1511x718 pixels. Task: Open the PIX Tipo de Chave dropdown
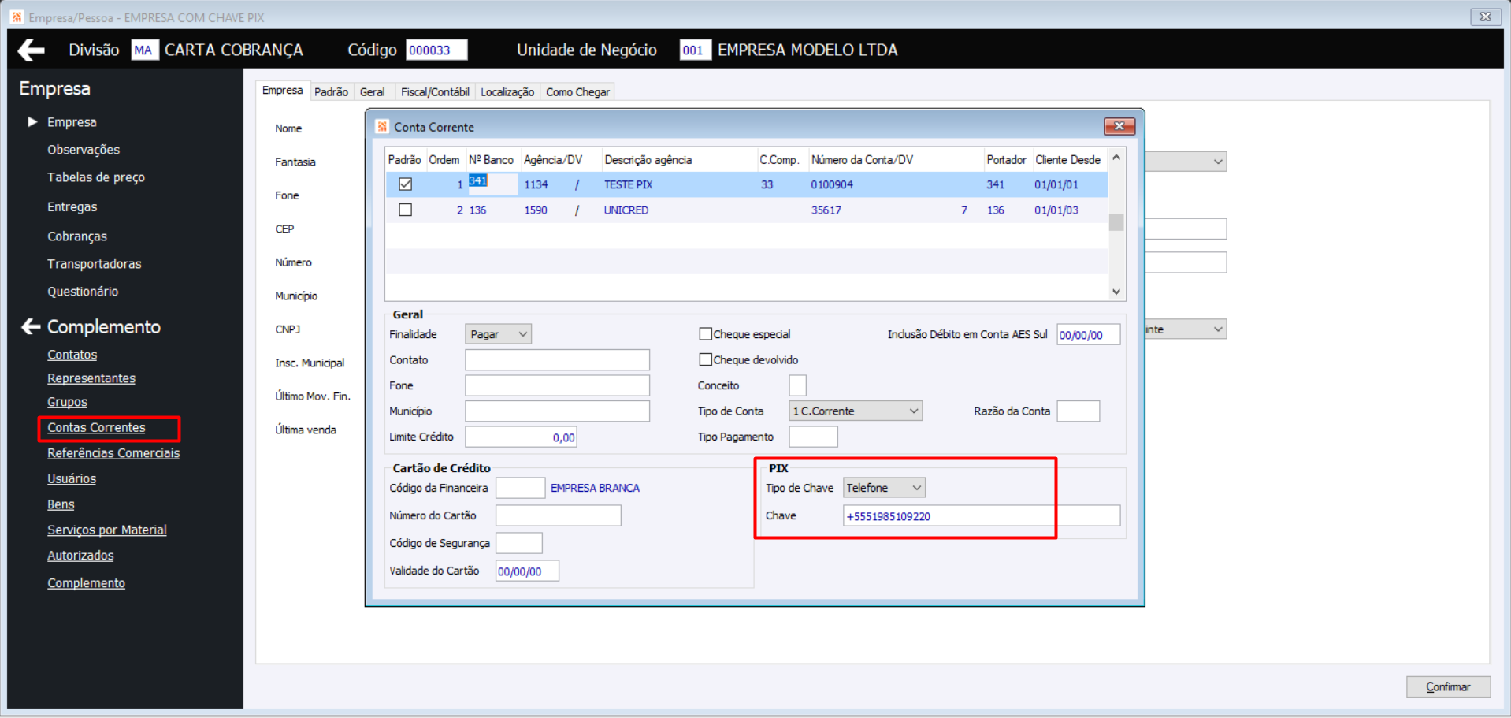click(884, 488)
